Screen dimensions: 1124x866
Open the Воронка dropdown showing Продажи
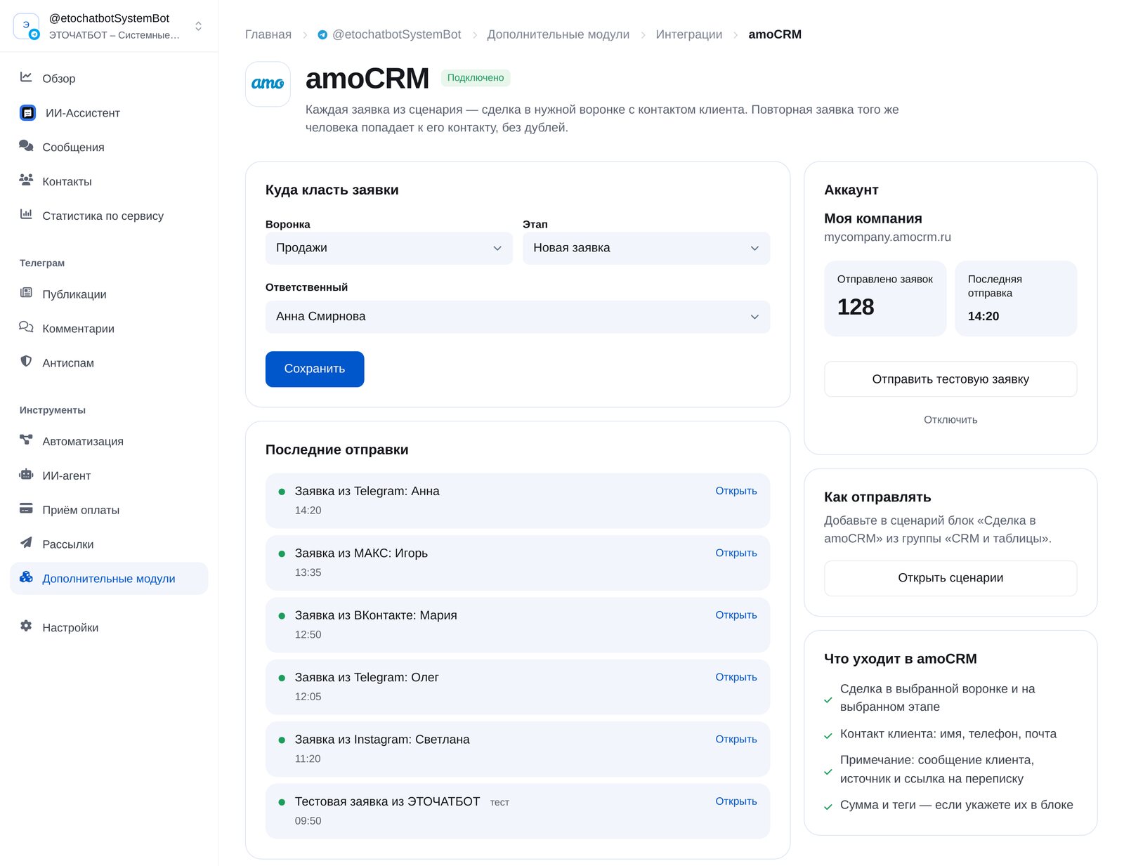point(389,248)
